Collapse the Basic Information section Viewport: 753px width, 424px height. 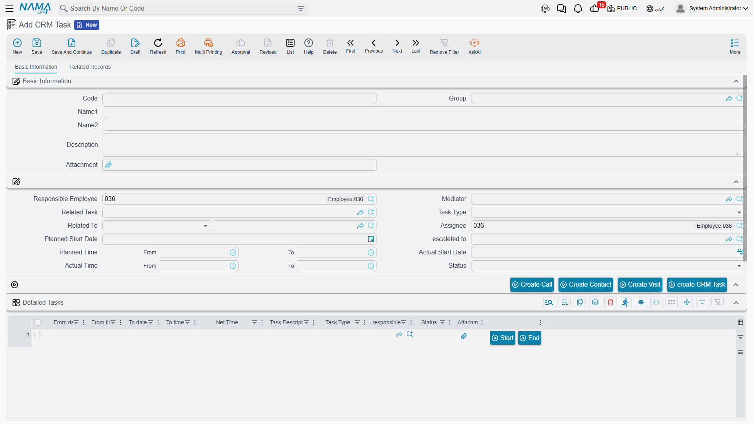click(x=736, y=81)
